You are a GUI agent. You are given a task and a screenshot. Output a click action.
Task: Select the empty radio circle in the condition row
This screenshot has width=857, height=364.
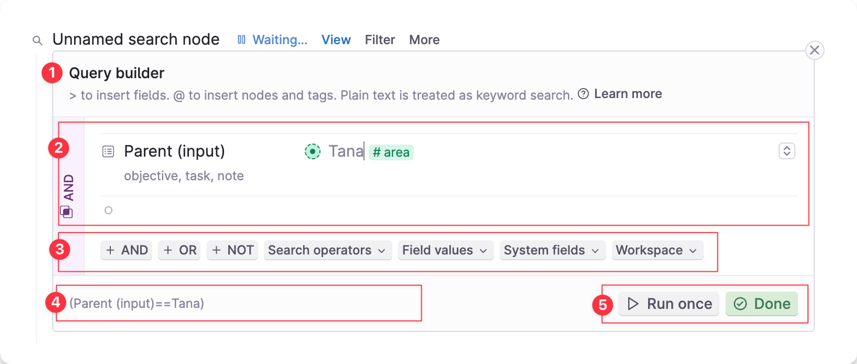[x=108, y=210]
